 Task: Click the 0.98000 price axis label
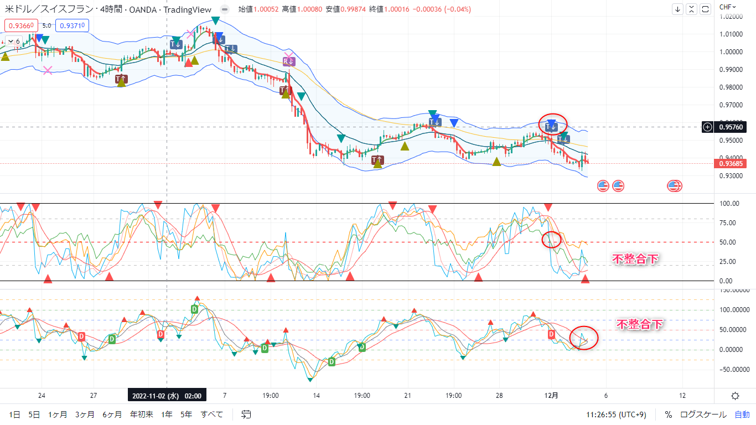pos(731,87)
